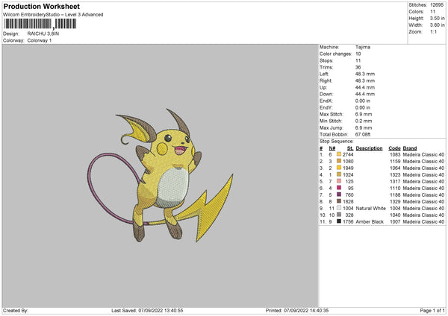448x316 pixels.
Task: Select the Color changes label
Action: pyautogui.click(x=335, y=54)
